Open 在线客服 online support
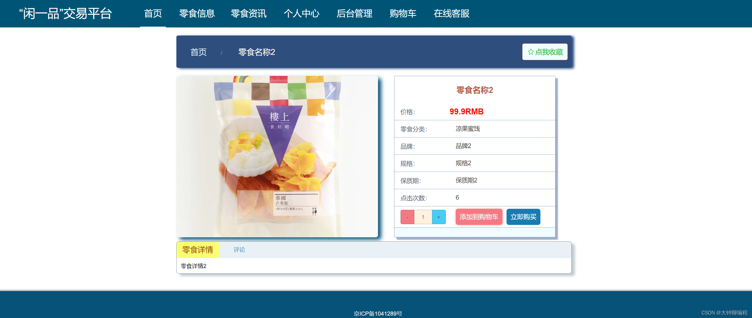Viewport: 752px width, 318px height. [x=451, y=13]
